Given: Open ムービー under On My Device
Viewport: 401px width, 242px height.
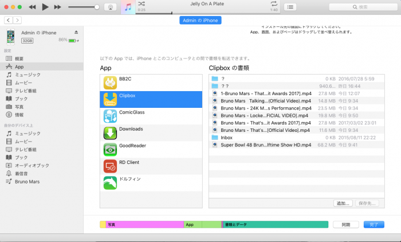Looking at the screenshot, I should [41, 142].
